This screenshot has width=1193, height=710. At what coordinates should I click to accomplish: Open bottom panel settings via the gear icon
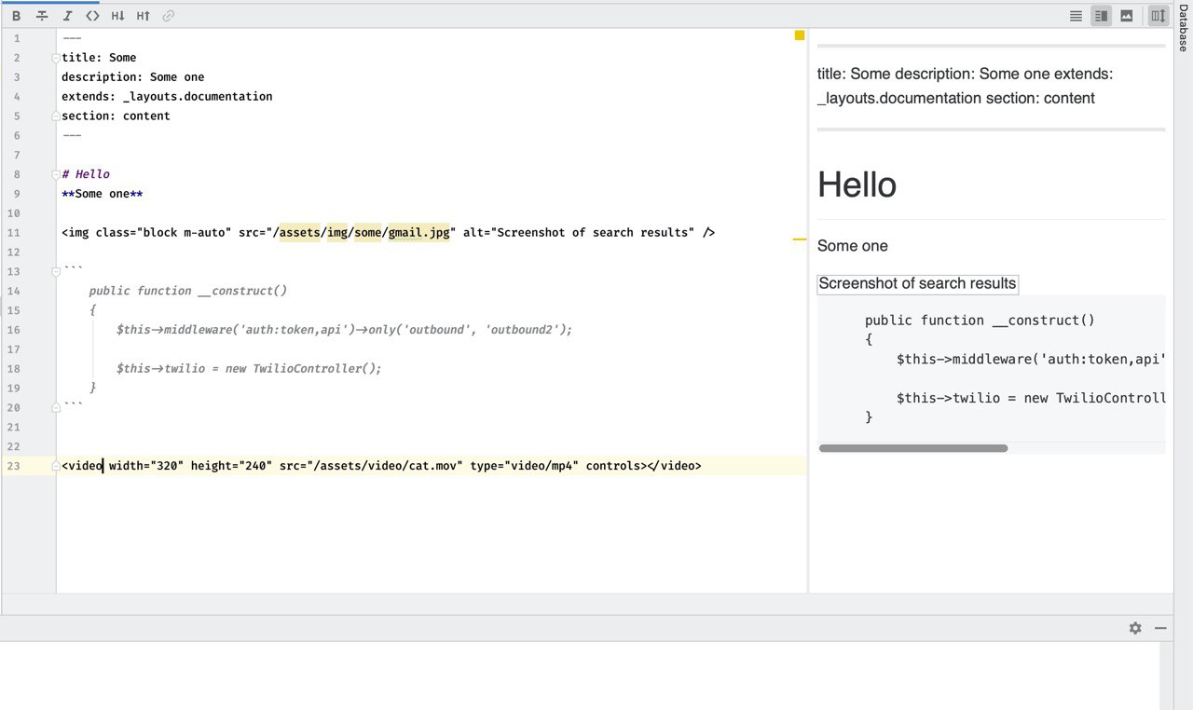tap(1135, 628)
